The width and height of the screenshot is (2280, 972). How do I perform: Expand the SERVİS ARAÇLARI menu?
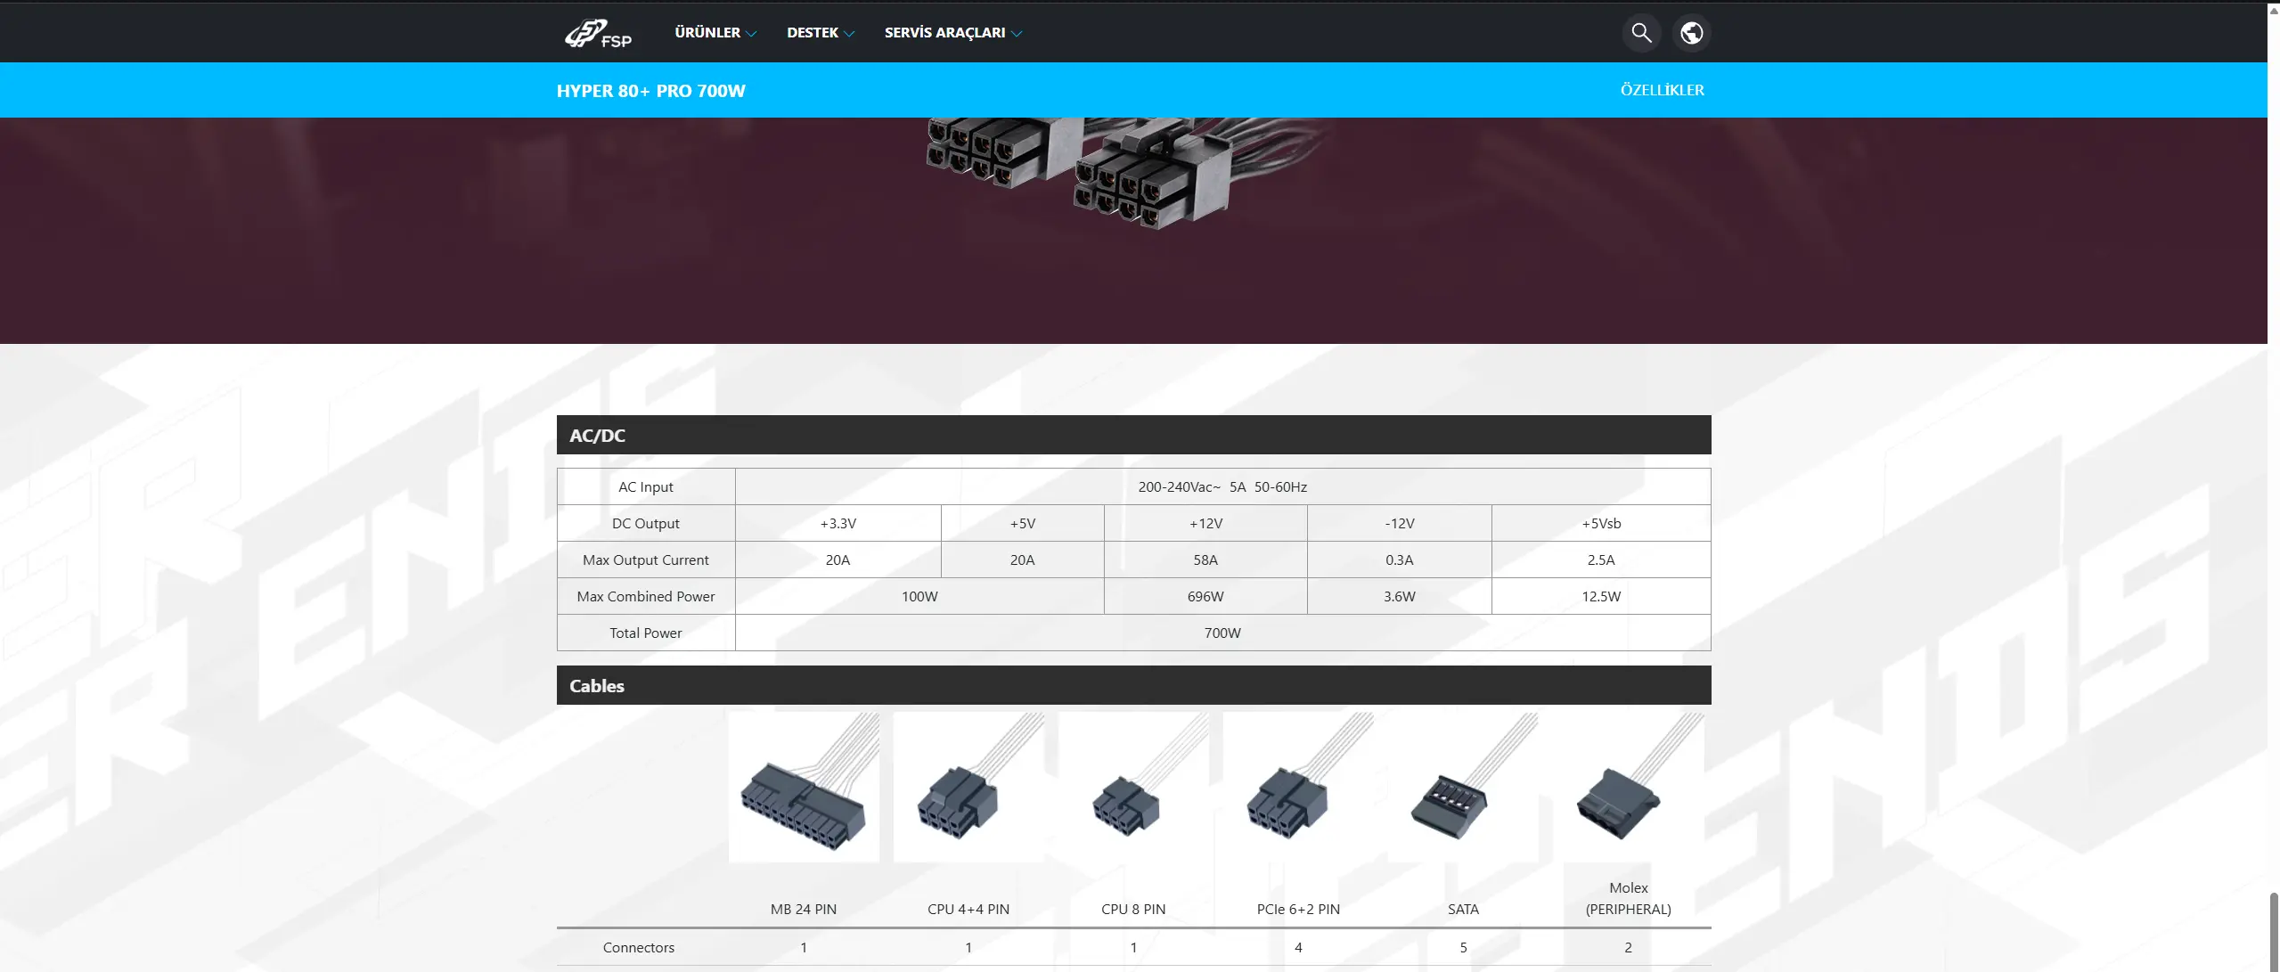pos(953,33)
